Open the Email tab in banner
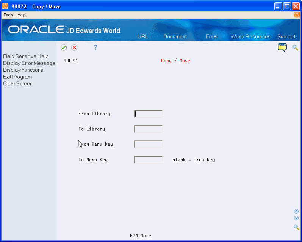The height and width of the screenshot is (242, 302). [212, 37]
